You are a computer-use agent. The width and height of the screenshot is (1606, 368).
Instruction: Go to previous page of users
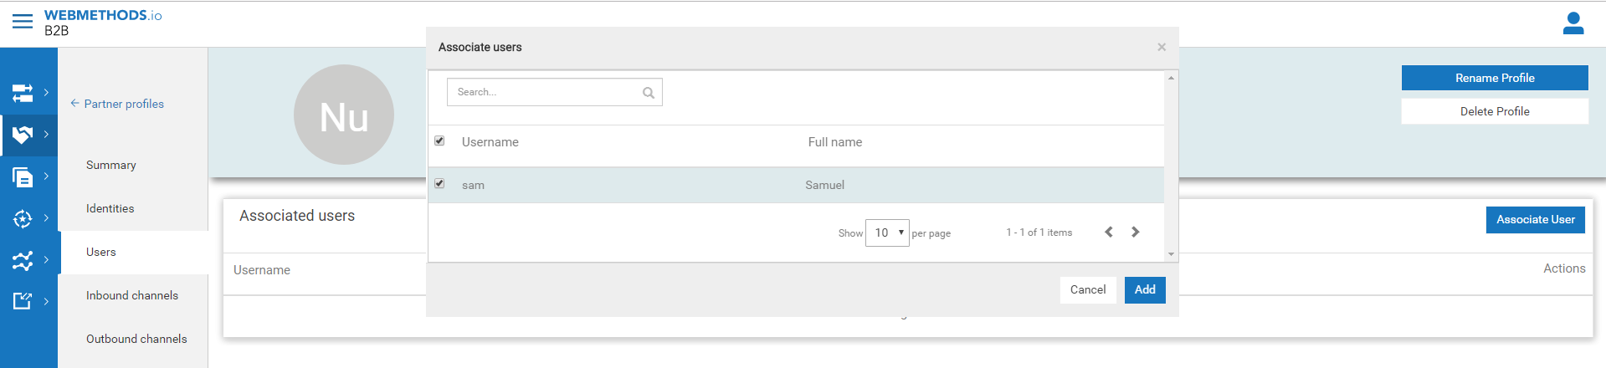(1109, 232)
